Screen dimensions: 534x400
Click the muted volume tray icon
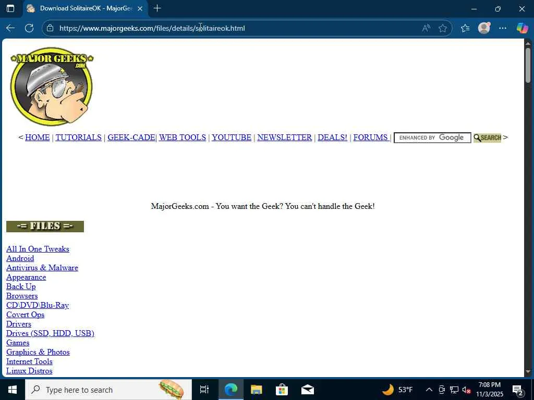pyautogui.click(x=466, y=390)
